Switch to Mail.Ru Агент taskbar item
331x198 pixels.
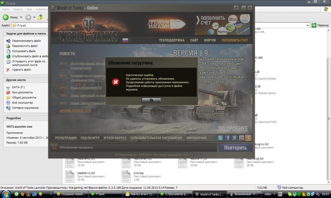point(140,194)
